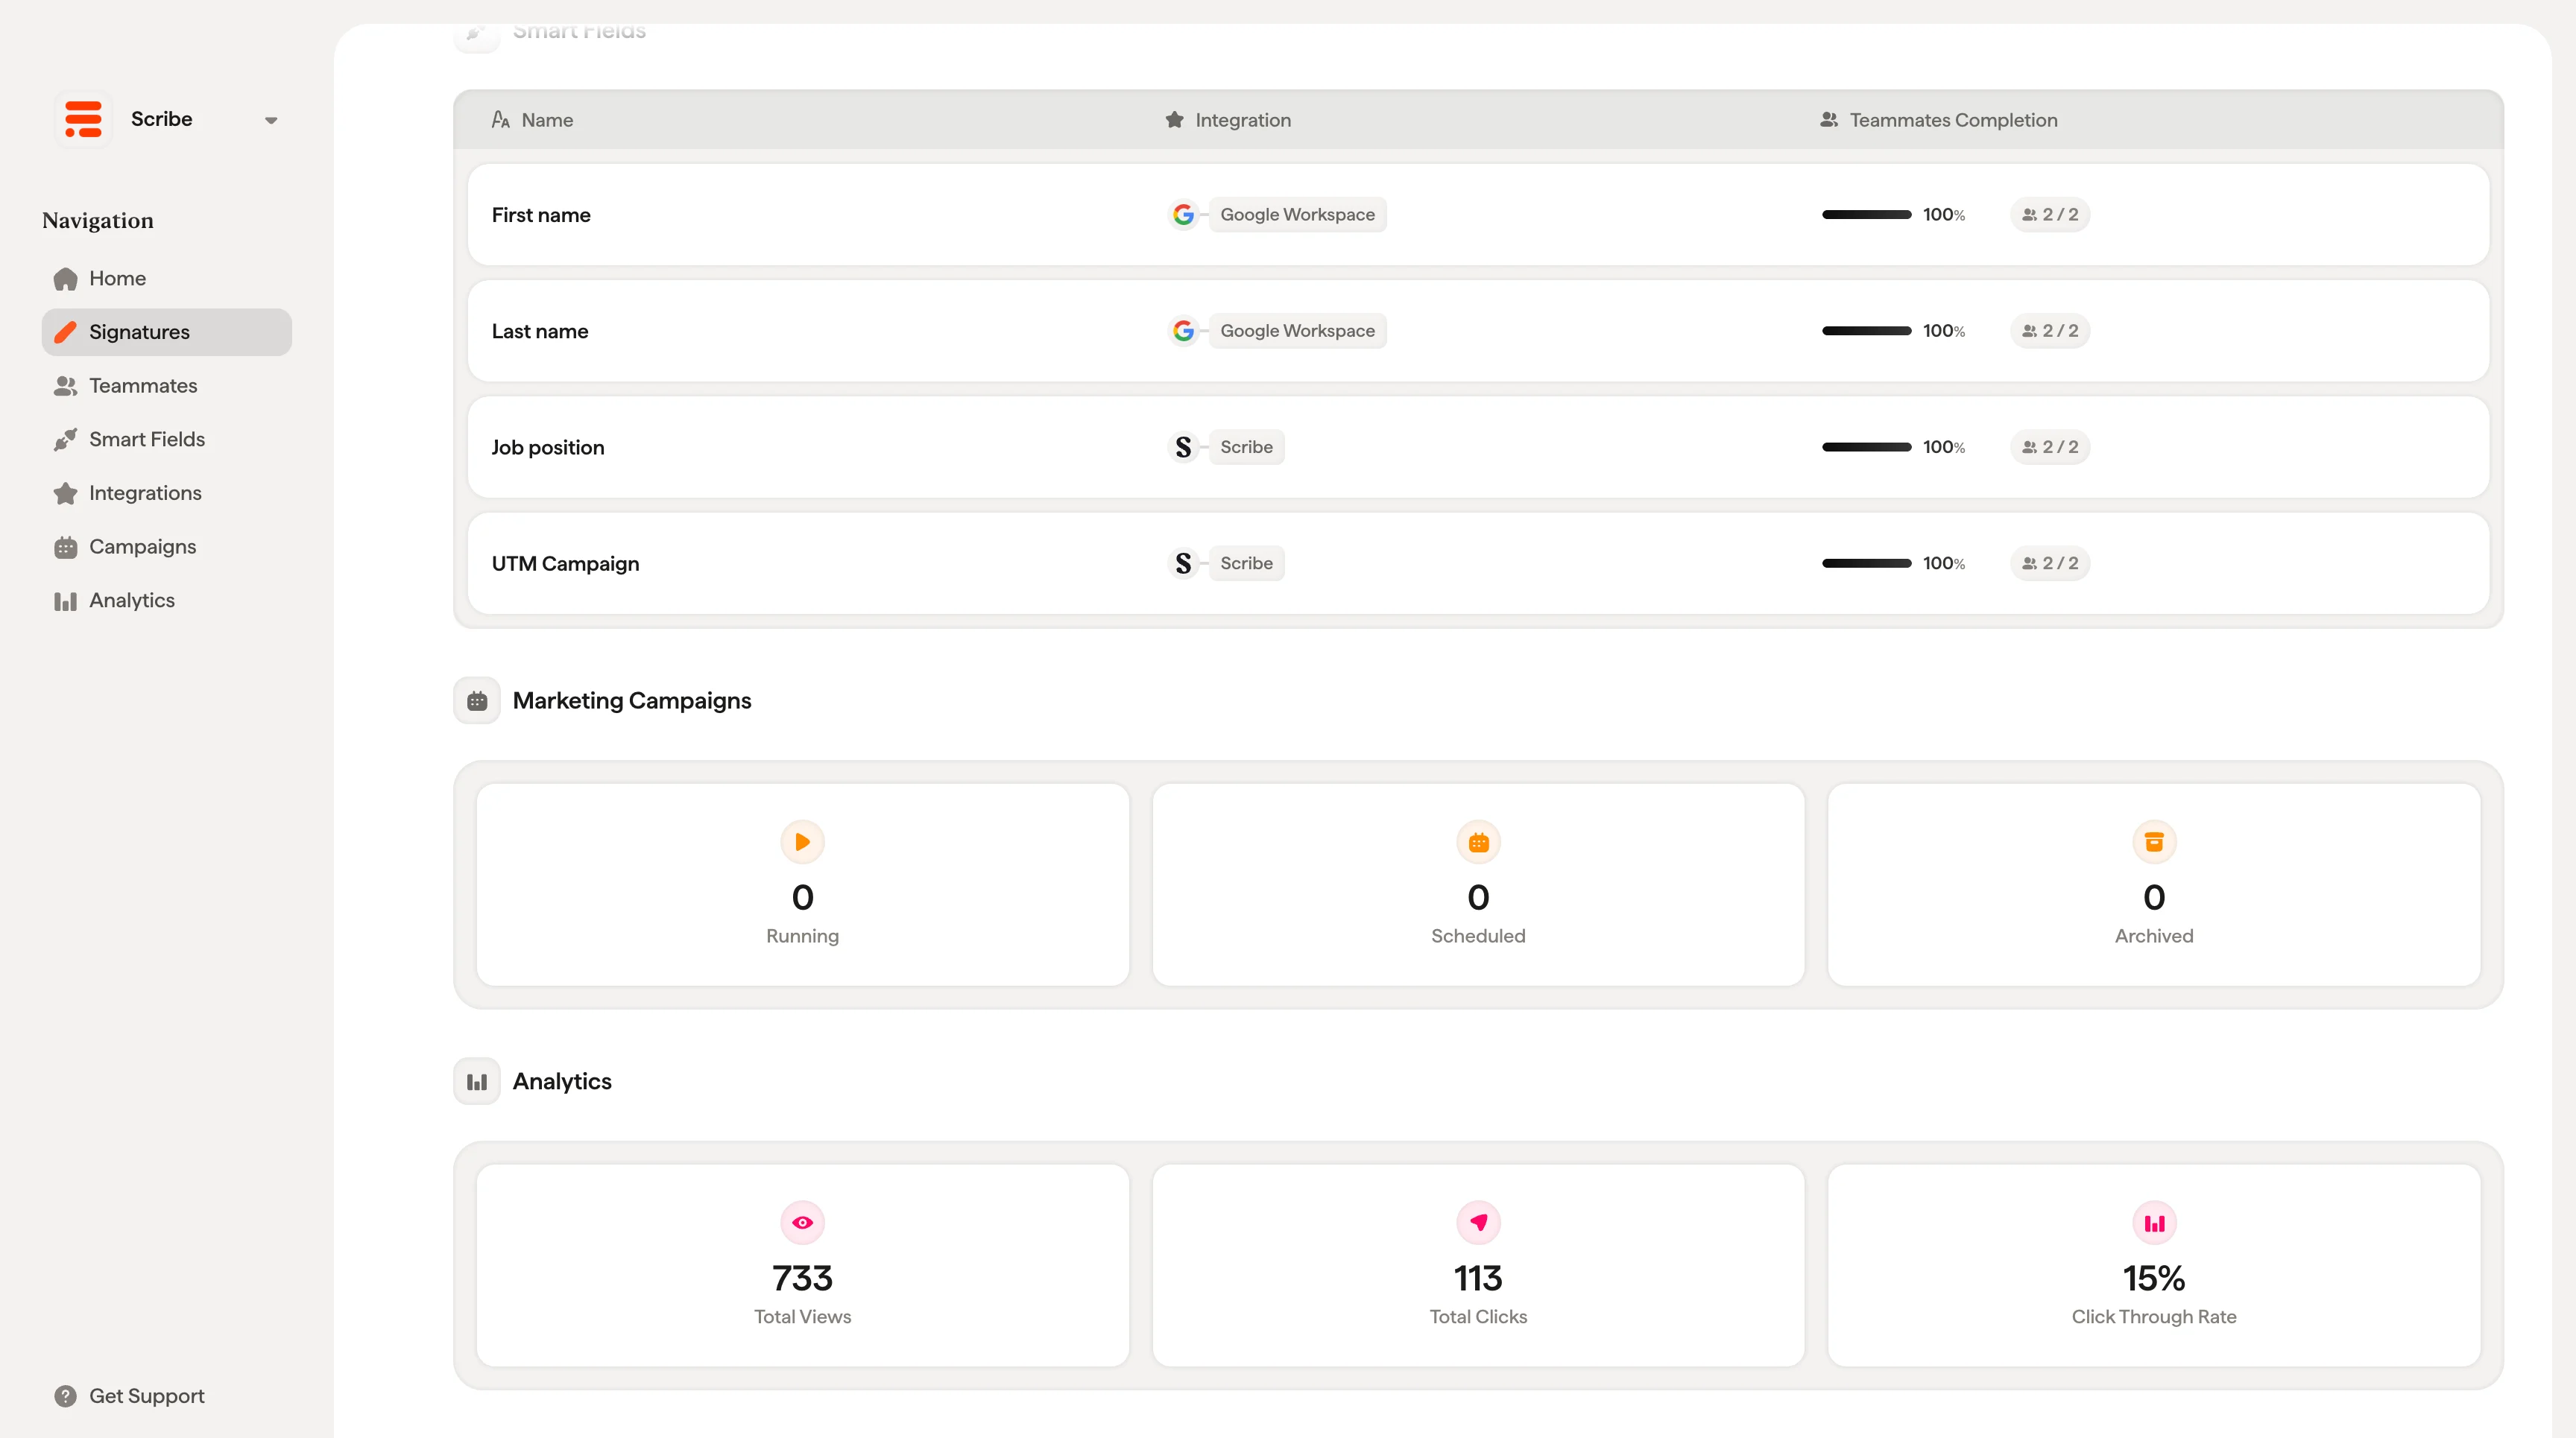Click the pink cursor icon for Total Clicks

(1478, 1223)
